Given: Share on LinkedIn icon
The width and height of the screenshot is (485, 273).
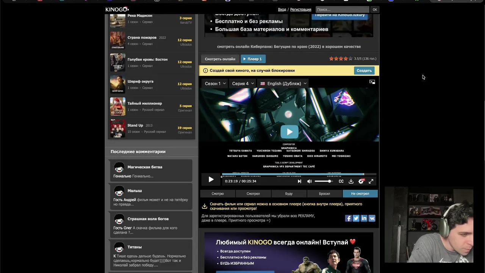Looking at the screenshot, I should [364, 218].
